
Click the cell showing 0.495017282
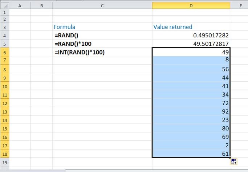(x=191, y=36)
